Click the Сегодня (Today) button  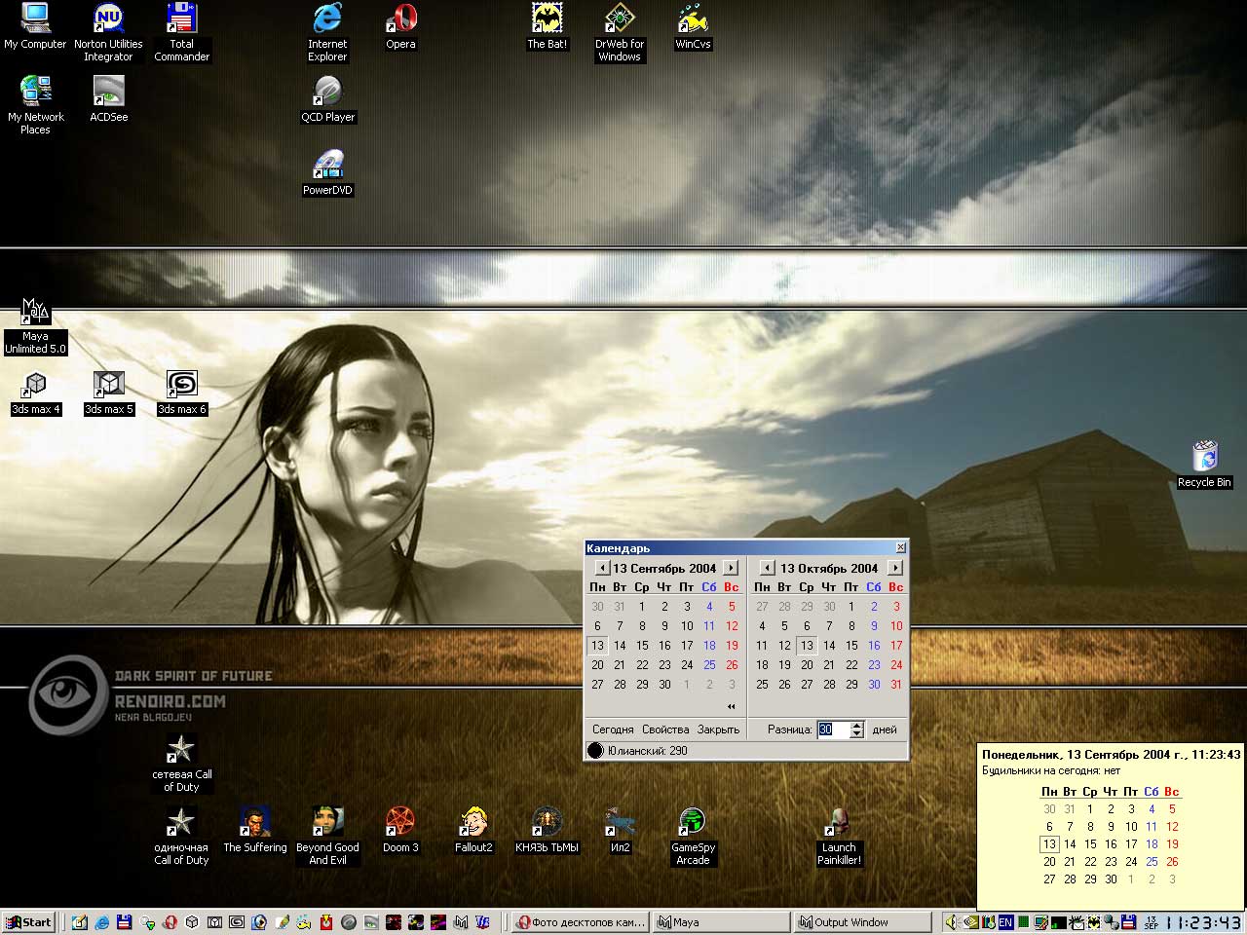point(613,729)
